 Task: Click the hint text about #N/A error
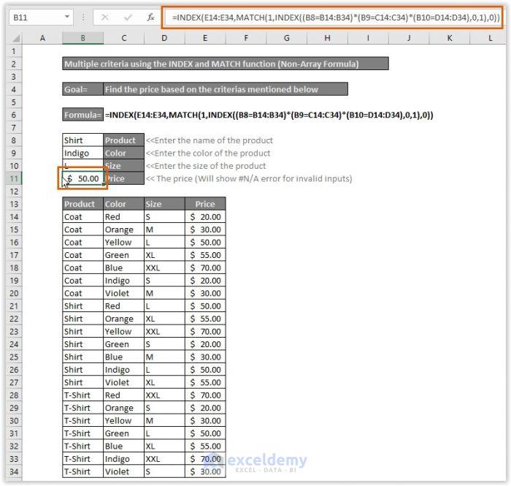(x=249, y=179)
